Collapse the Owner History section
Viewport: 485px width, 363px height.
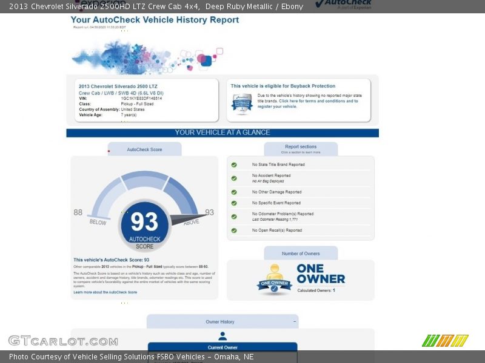(295, 322)
